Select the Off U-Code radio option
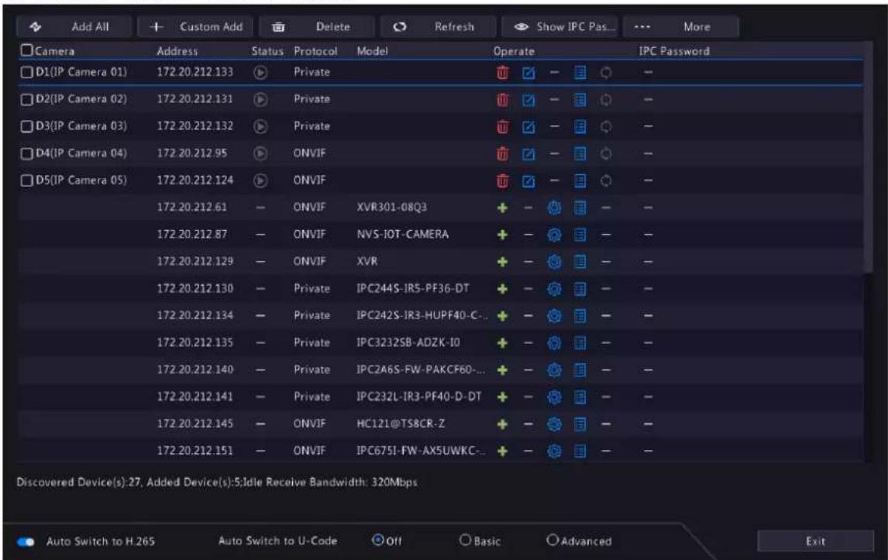Viewport: 888px width, 560px height. pos(377,540)
